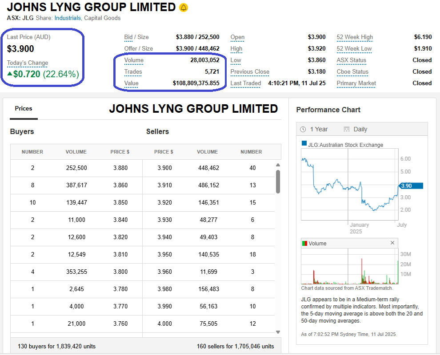Click the order book scroll-up arrow

click(x=278, y=165)
